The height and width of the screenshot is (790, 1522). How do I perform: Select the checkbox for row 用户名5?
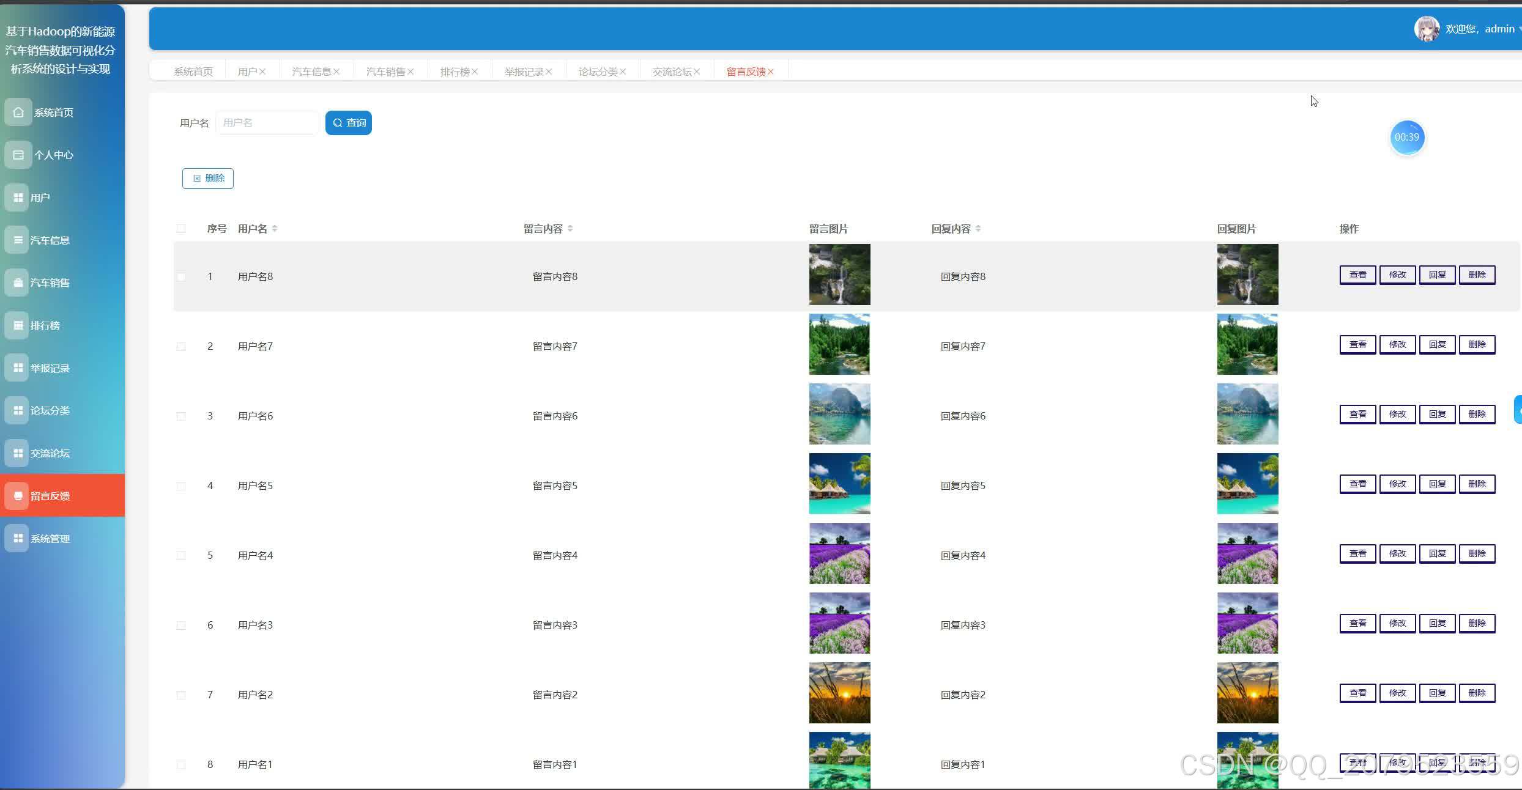[181, 486]
